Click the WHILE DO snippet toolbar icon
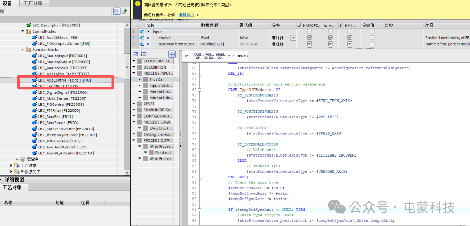 coord(221,56)
